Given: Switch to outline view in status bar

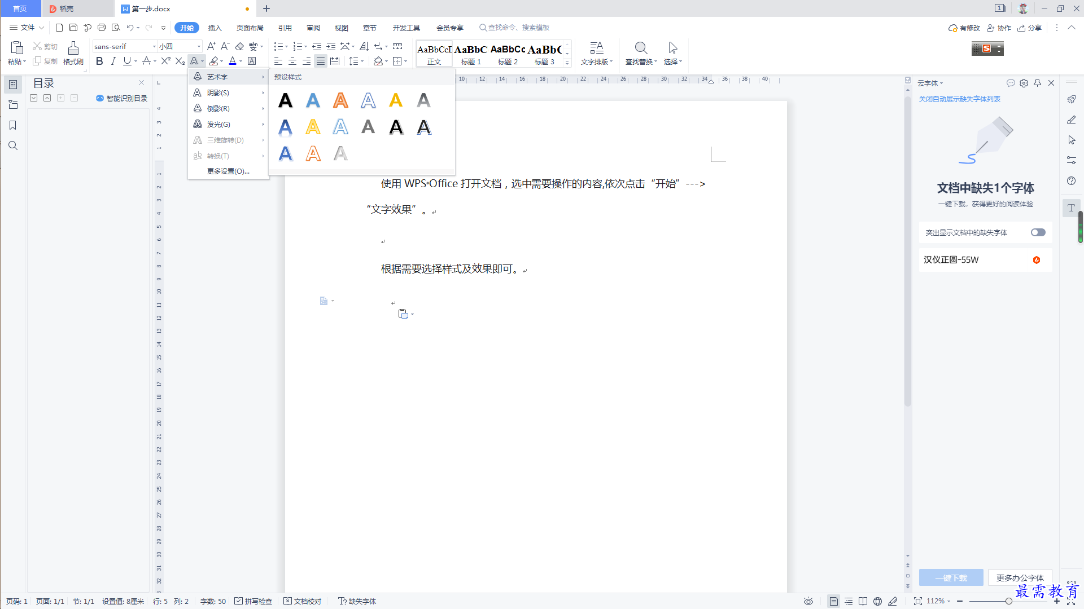Looking at the screenshot, I should (x=849, y=601).
